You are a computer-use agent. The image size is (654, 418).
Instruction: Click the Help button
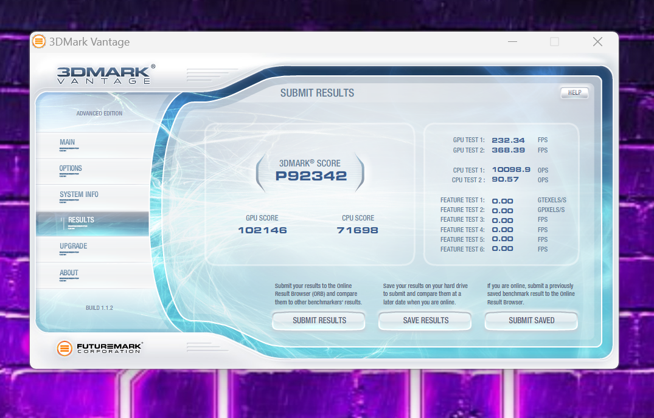tap(574, 92)
